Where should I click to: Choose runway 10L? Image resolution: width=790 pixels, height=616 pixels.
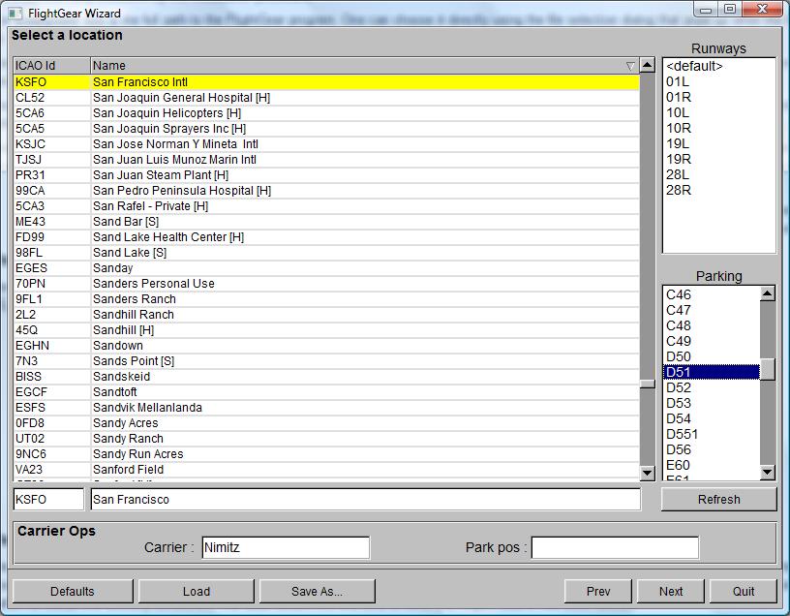tap(719, 113)
